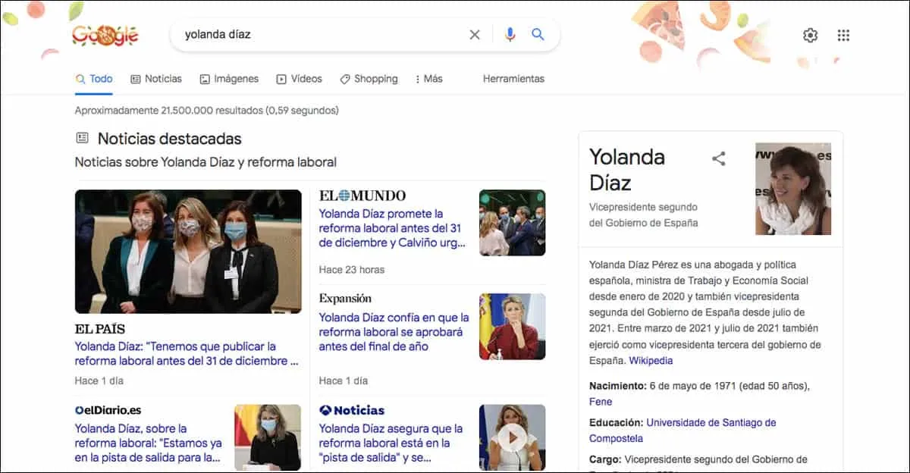Click 'Yolanda Díaz' knowledge panel title
Viewport: 910px width, 473px height.
click(x=627, y=170)
